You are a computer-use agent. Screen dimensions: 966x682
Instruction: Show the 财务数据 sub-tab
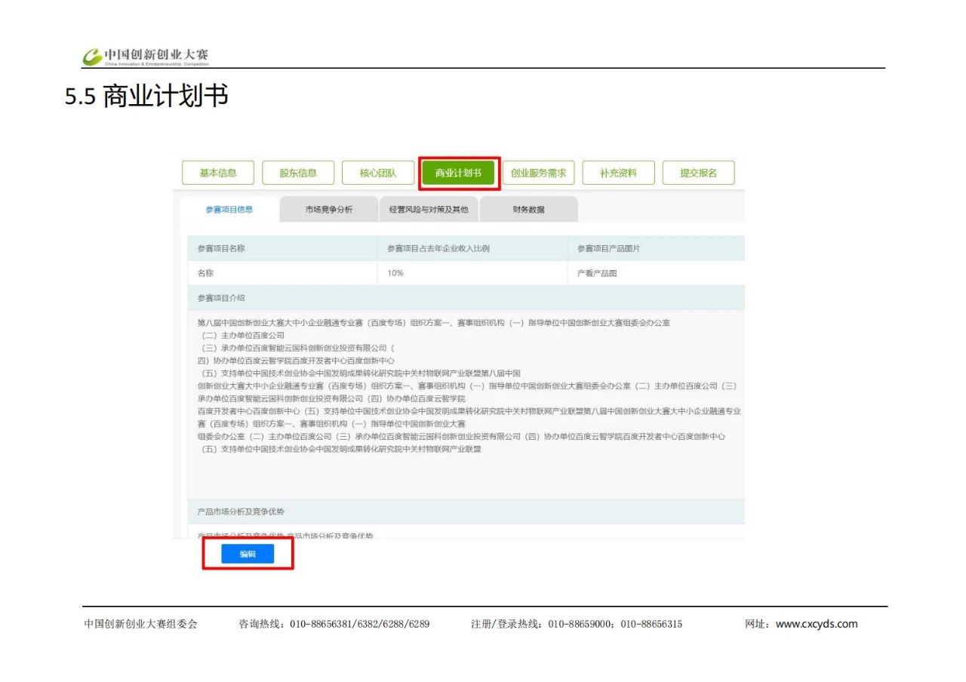(528, 210)
